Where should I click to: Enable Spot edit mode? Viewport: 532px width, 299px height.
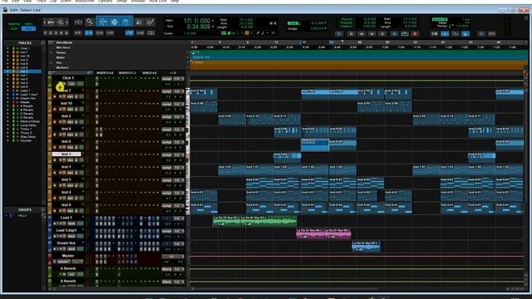pyautogui.click(x=28, y=24)
